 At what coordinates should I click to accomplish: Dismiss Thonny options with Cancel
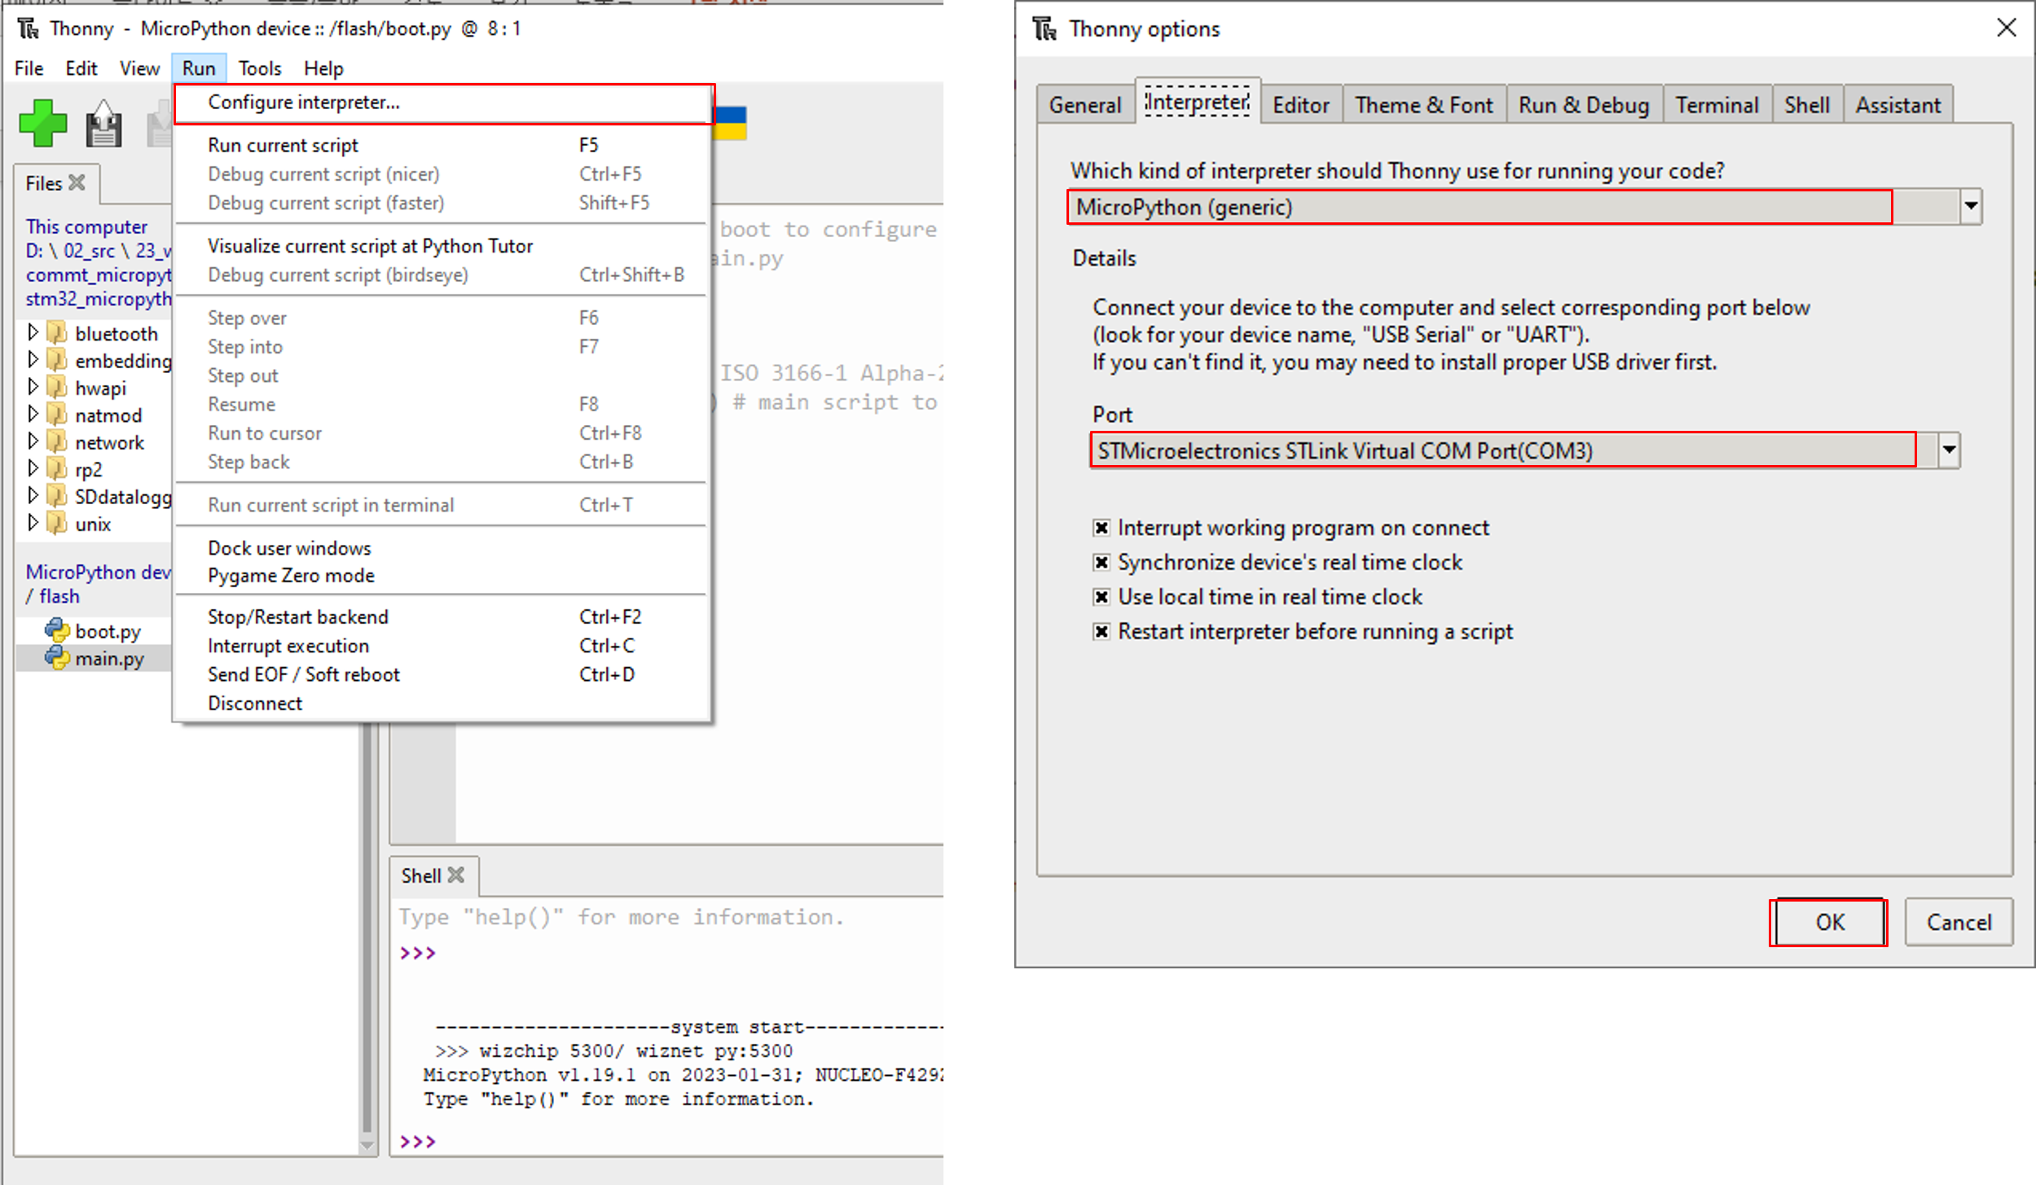pyautogui.click(x=1959, y=922)
